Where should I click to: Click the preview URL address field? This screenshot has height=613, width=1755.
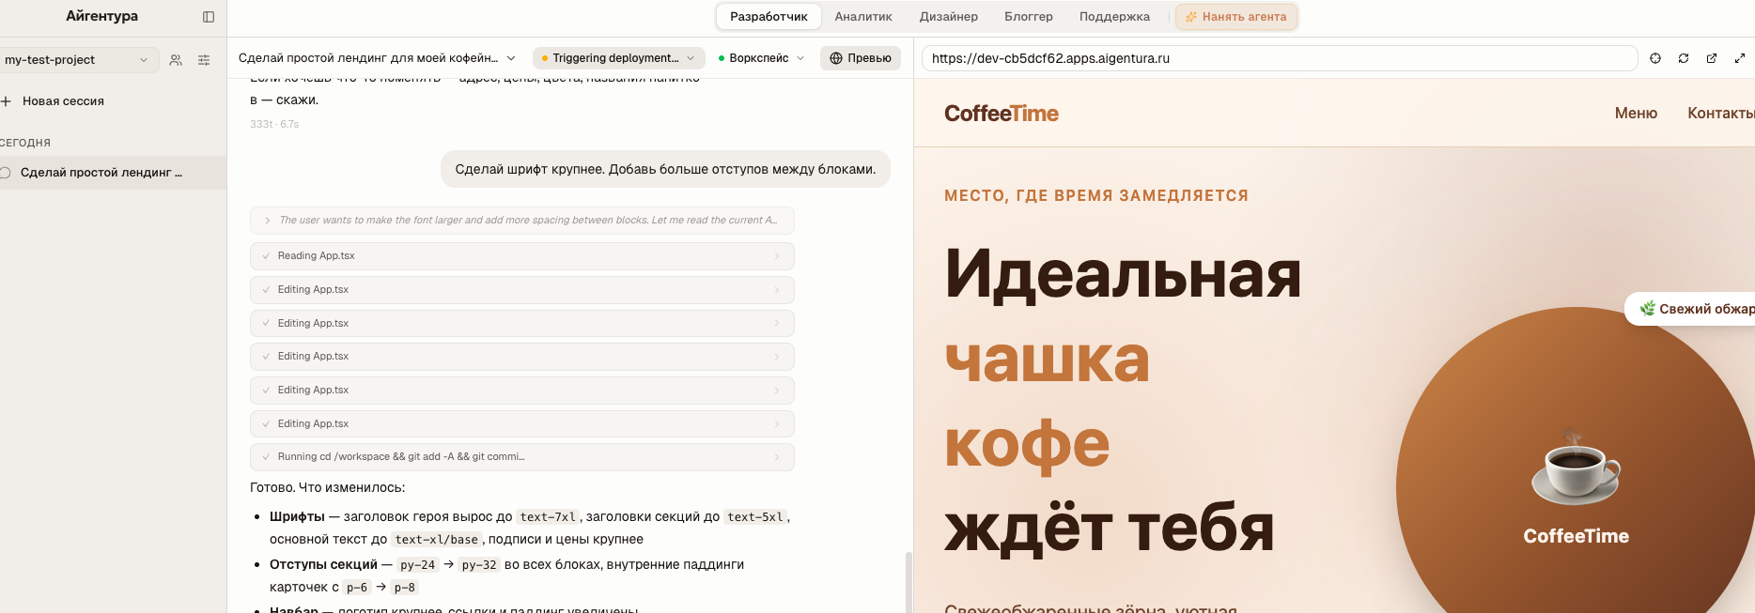coord(1280,58)
